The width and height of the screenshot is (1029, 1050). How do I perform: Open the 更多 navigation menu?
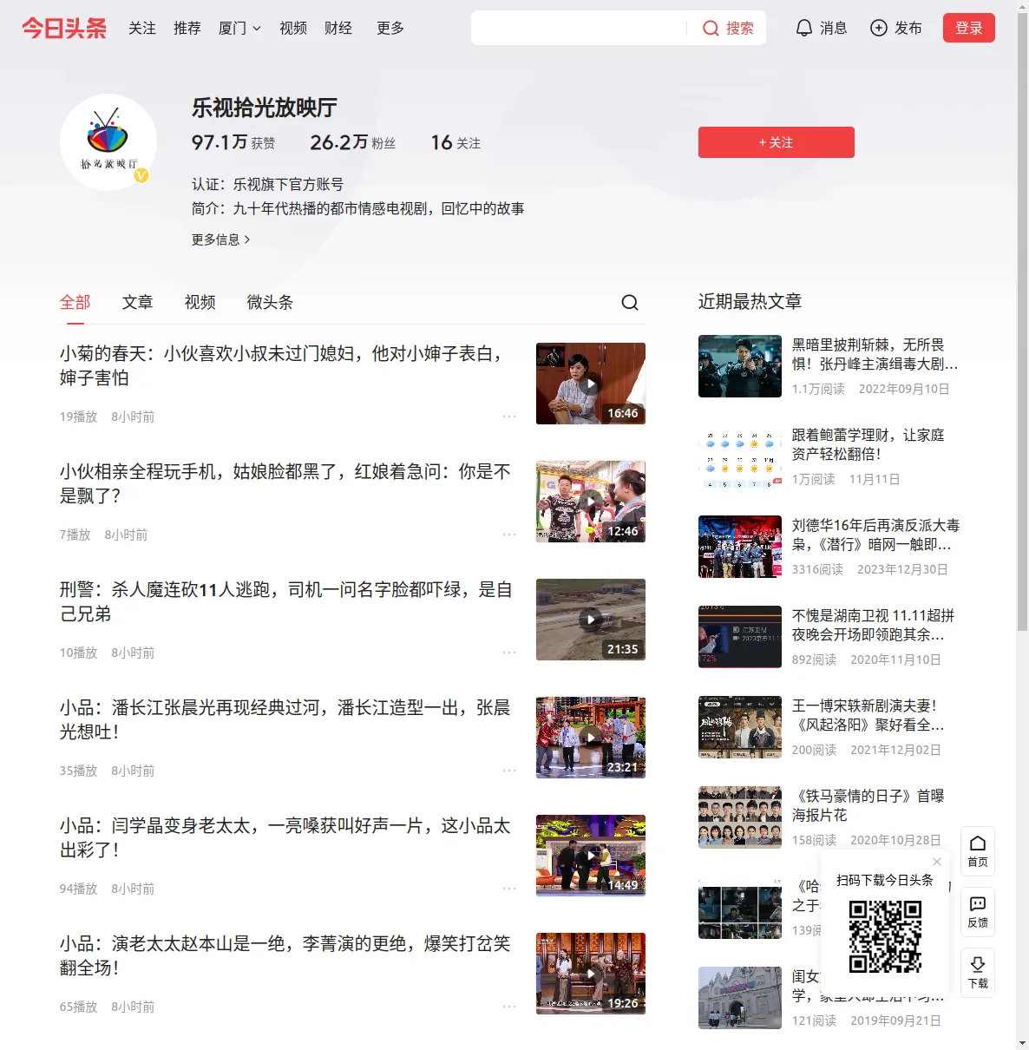(390, 28)
